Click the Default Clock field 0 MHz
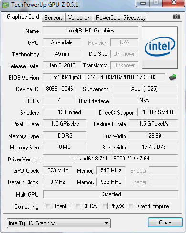The image size is (186, 233). (x=58, y=182)
